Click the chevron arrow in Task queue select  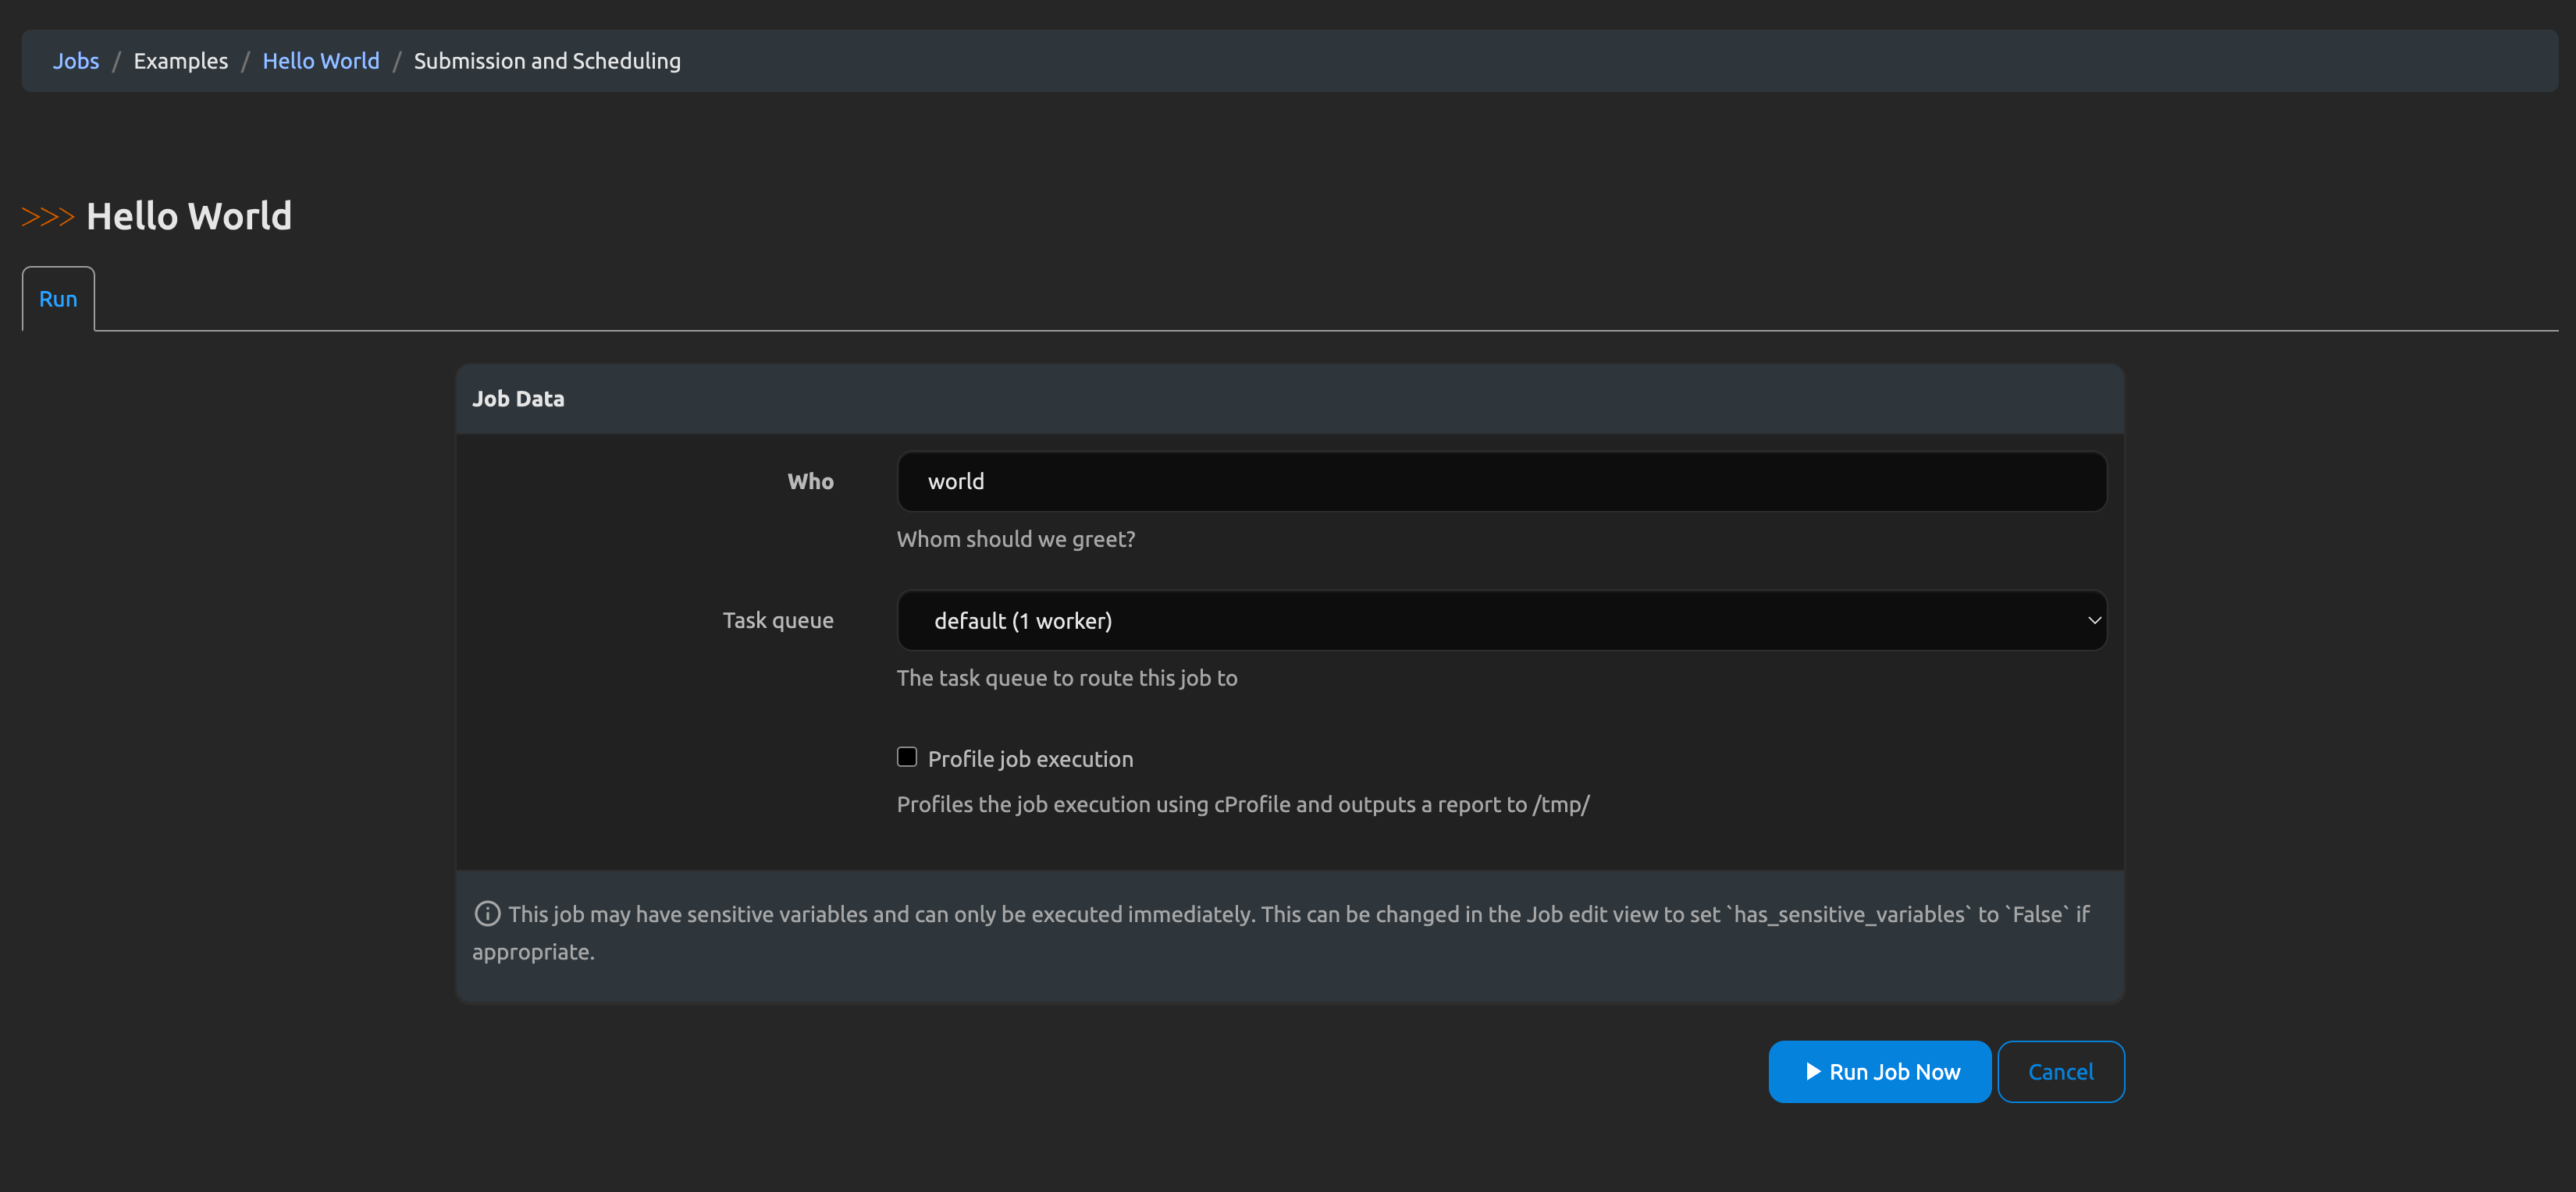pyautogui.click(x=2093, y=620)
